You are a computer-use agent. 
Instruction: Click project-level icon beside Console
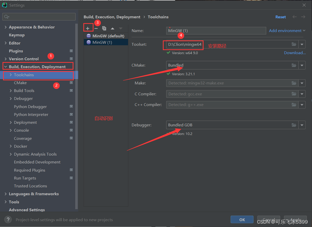coord(71,130)
